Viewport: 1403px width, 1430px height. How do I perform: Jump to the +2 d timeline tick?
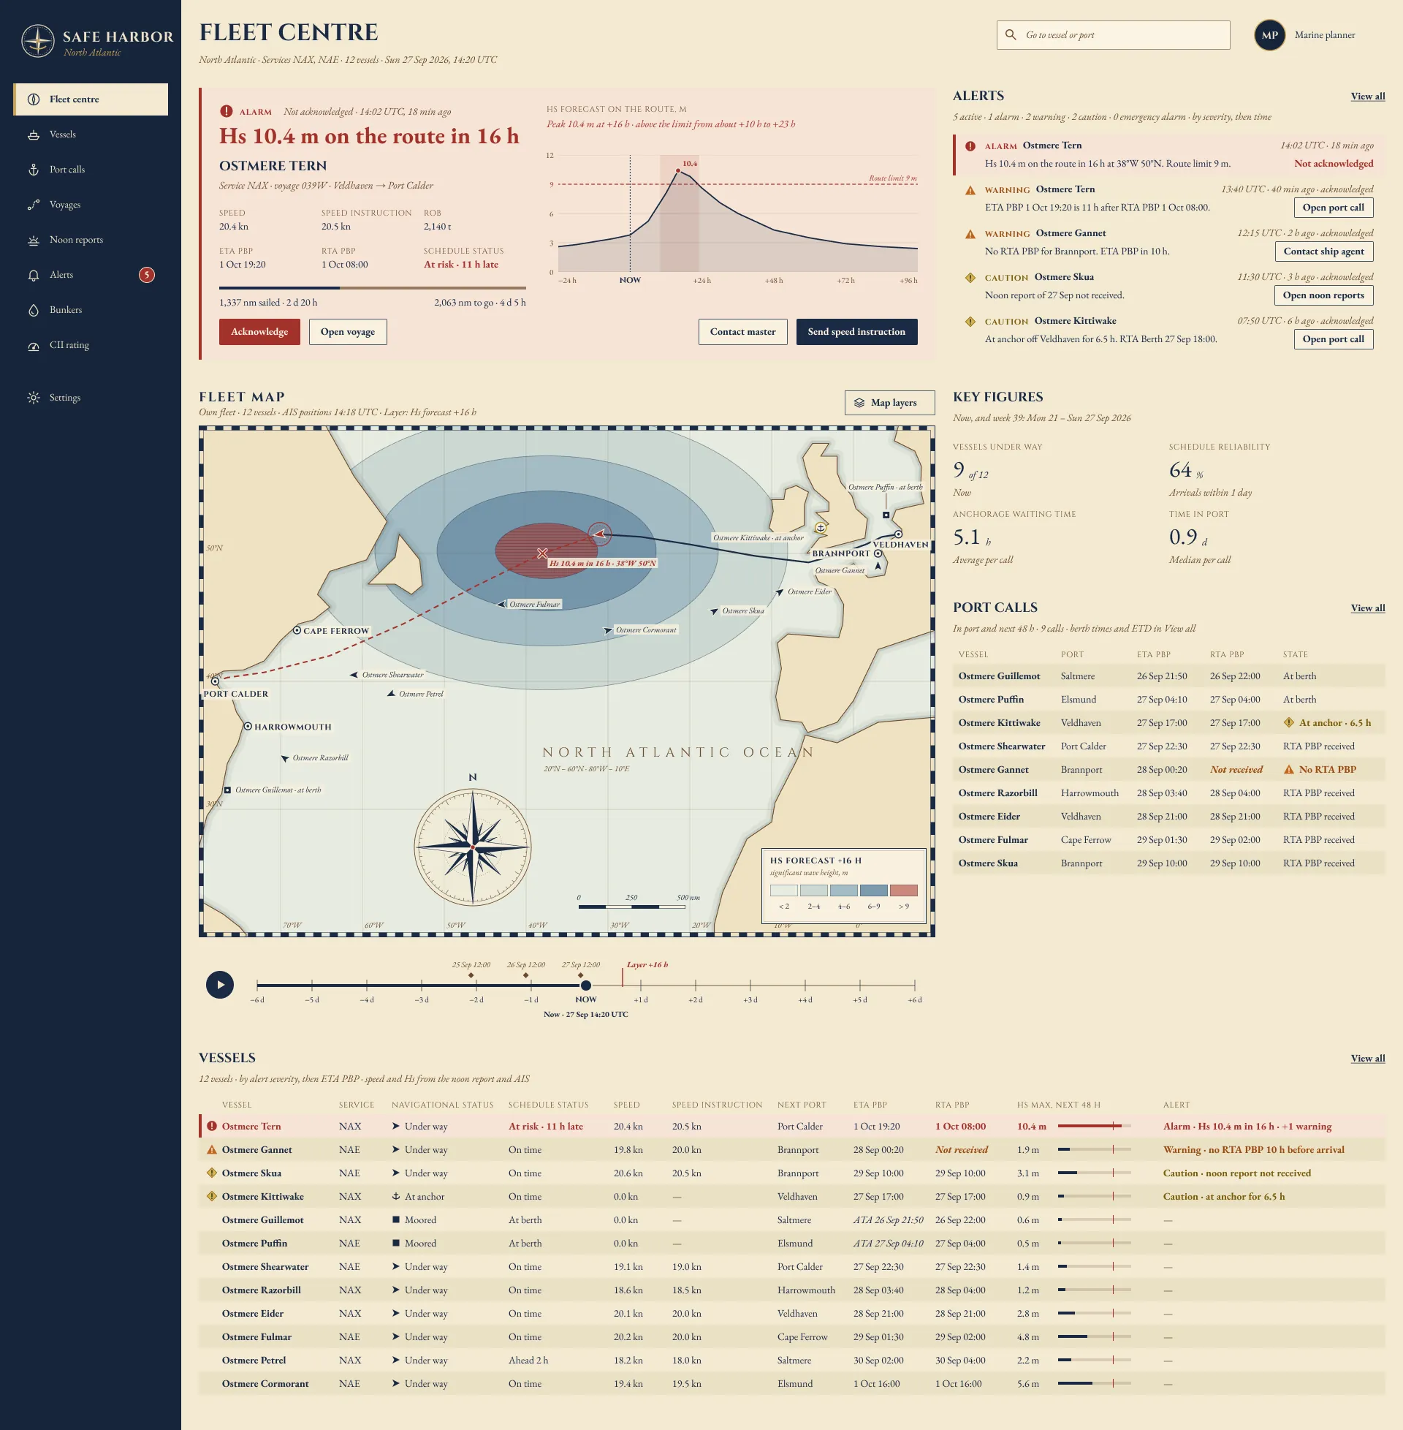tap(696, 986)
